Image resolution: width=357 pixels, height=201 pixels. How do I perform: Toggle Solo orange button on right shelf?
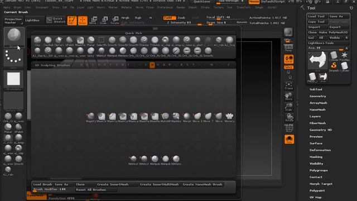click(x=289, y=139)
